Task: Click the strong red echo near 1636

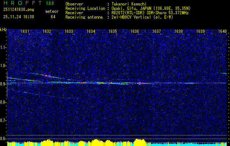Action: tap(140, 83)
